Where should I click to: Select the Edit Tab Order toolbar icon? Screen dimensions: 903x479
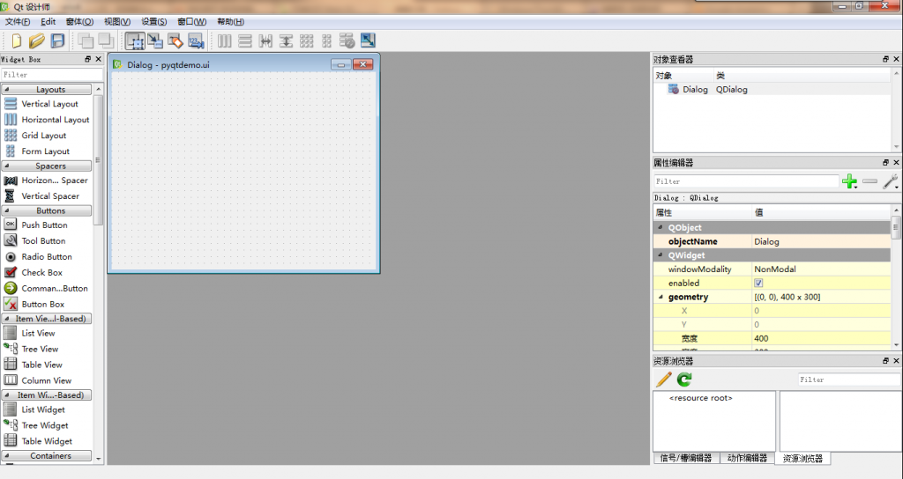(x=196, y=41)
